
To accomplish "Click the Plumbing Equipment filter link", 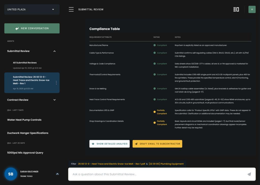I will (166, 164).
